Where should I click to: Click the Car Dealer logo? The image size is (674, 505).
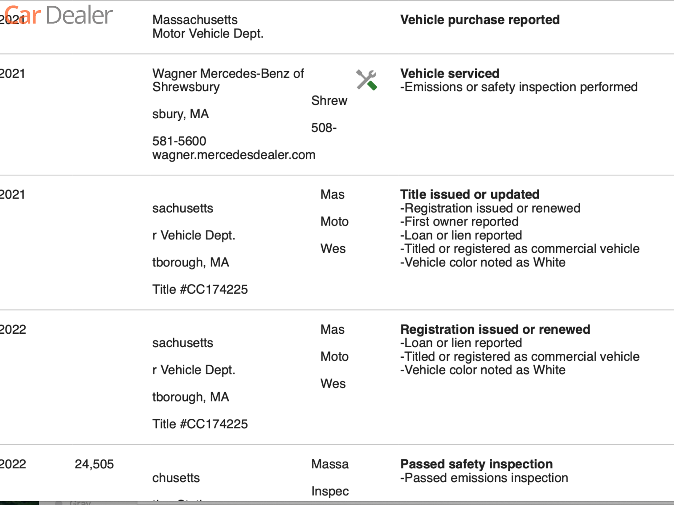(x=59, y=15)
